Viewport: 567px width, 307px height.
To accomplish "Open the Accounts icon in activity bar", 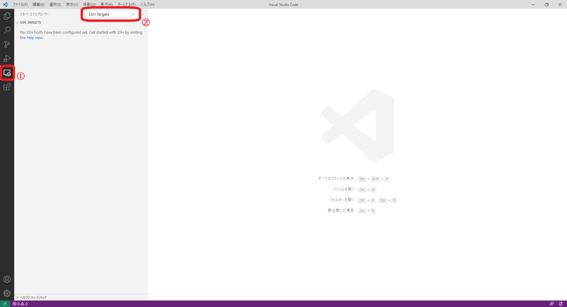I will (7, 279).
